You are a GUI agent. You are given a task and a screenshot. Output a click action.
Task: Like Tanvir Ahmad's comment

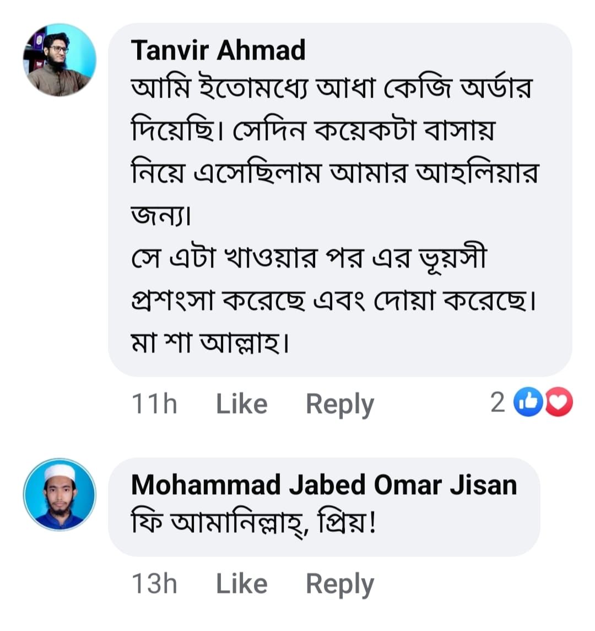point(241,404)
